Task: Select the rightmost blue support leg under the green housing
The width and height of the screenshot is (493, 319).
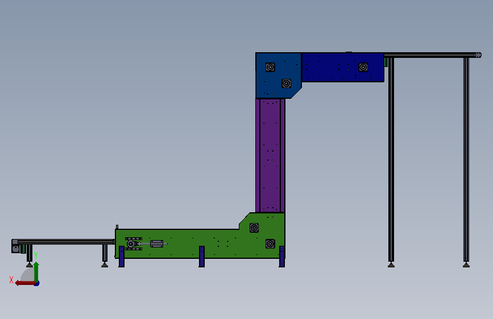Action: point(281,257)
